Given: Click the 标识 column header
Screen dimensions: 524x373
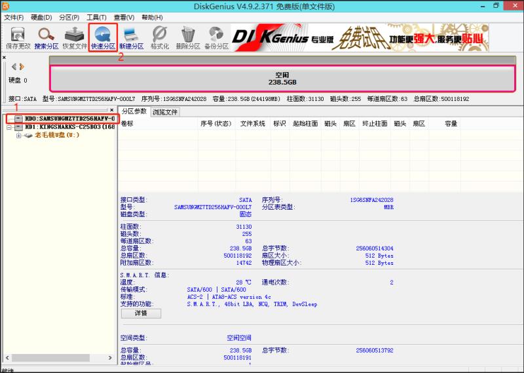Looking at the screenshot, I should [x=280, y=123].
